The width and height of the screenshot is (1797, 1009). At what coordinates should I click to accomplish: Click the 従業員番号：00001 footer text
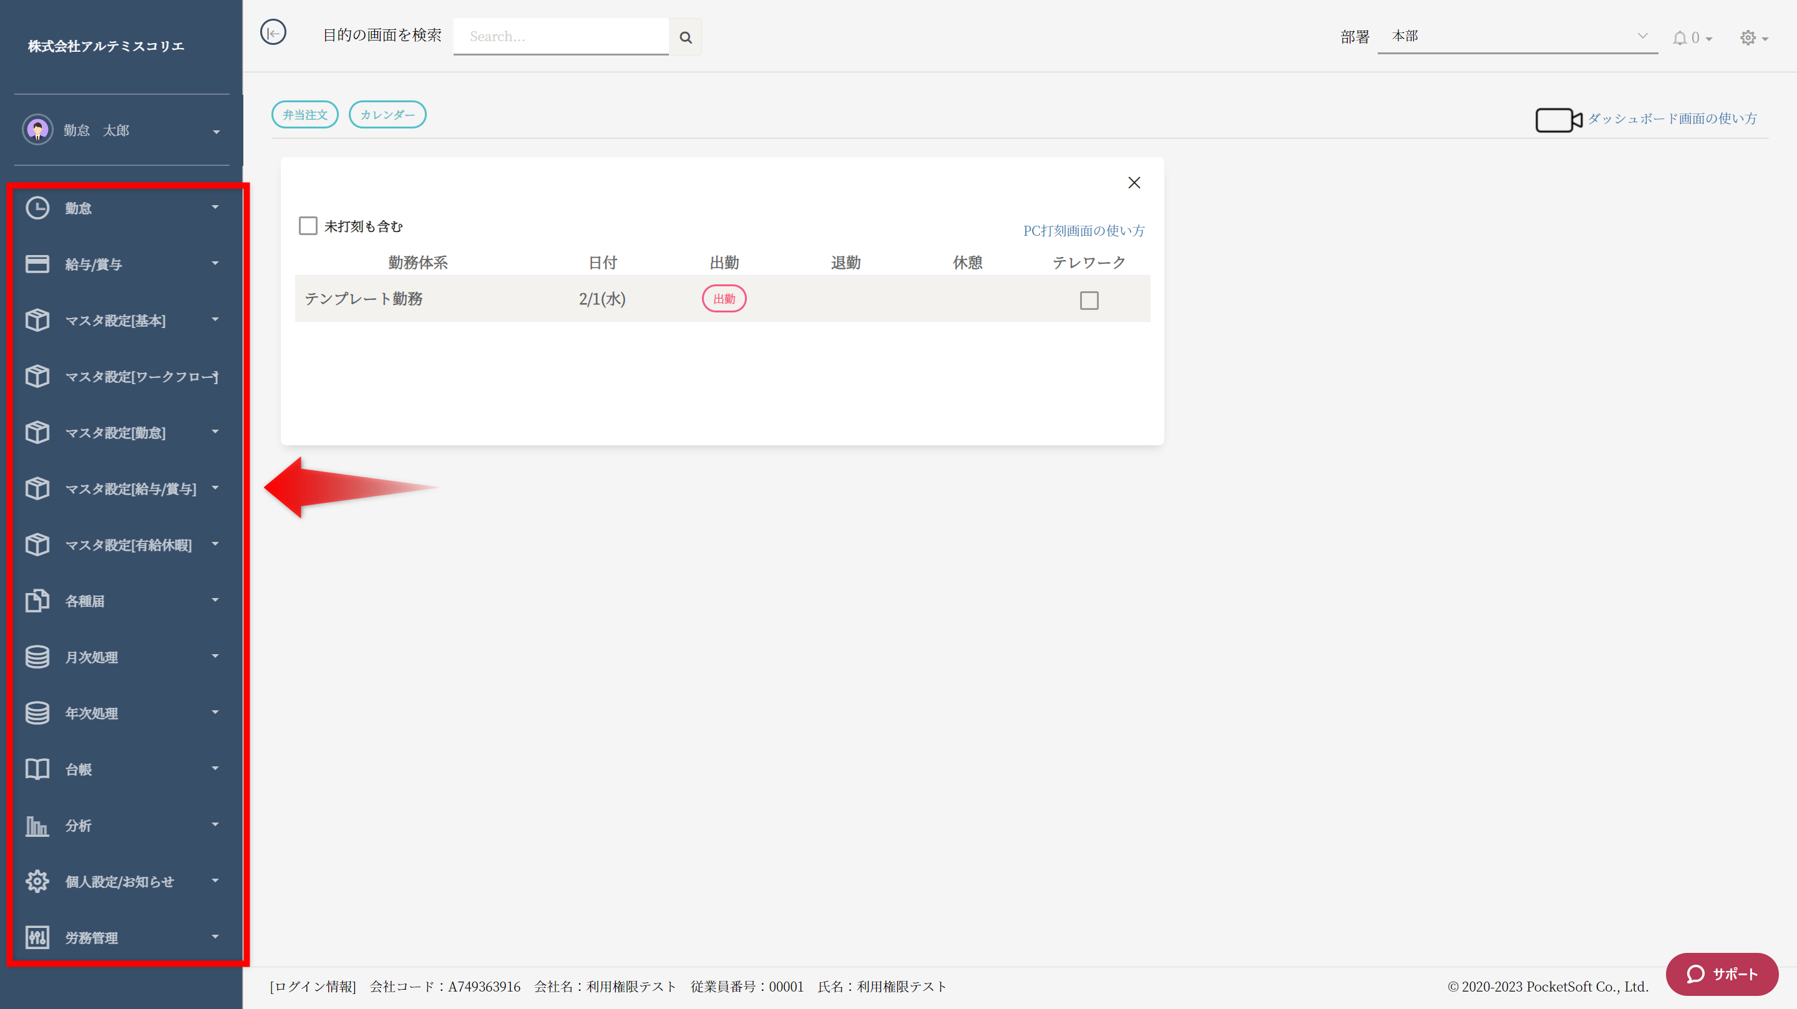click(747, 986)
